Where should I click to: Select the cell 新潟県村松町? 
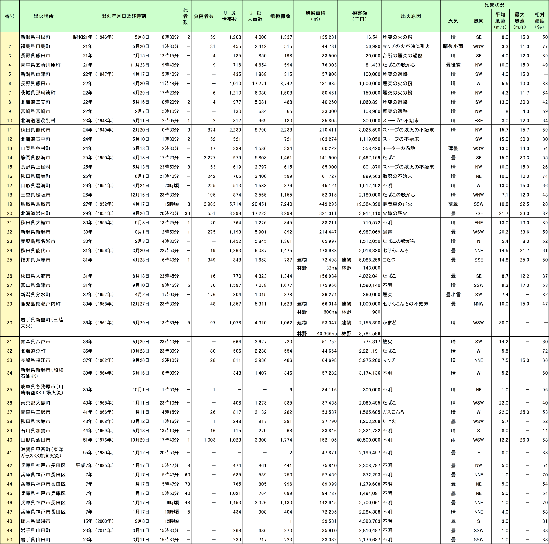click(x=36, y=37)
